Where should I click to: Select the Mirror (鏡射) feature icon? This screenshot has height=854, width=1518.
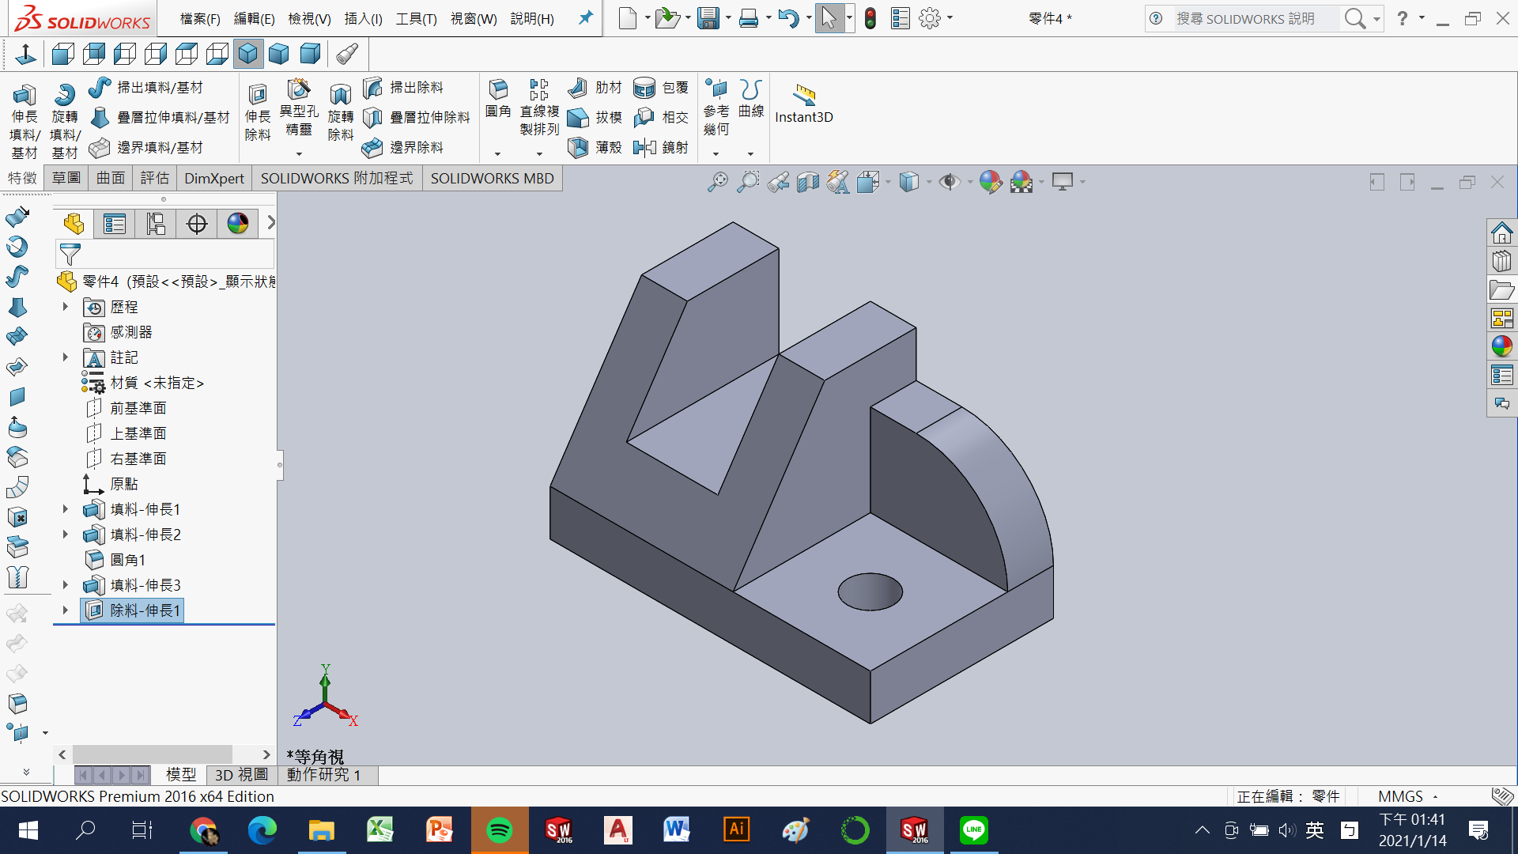pos(644,147)
